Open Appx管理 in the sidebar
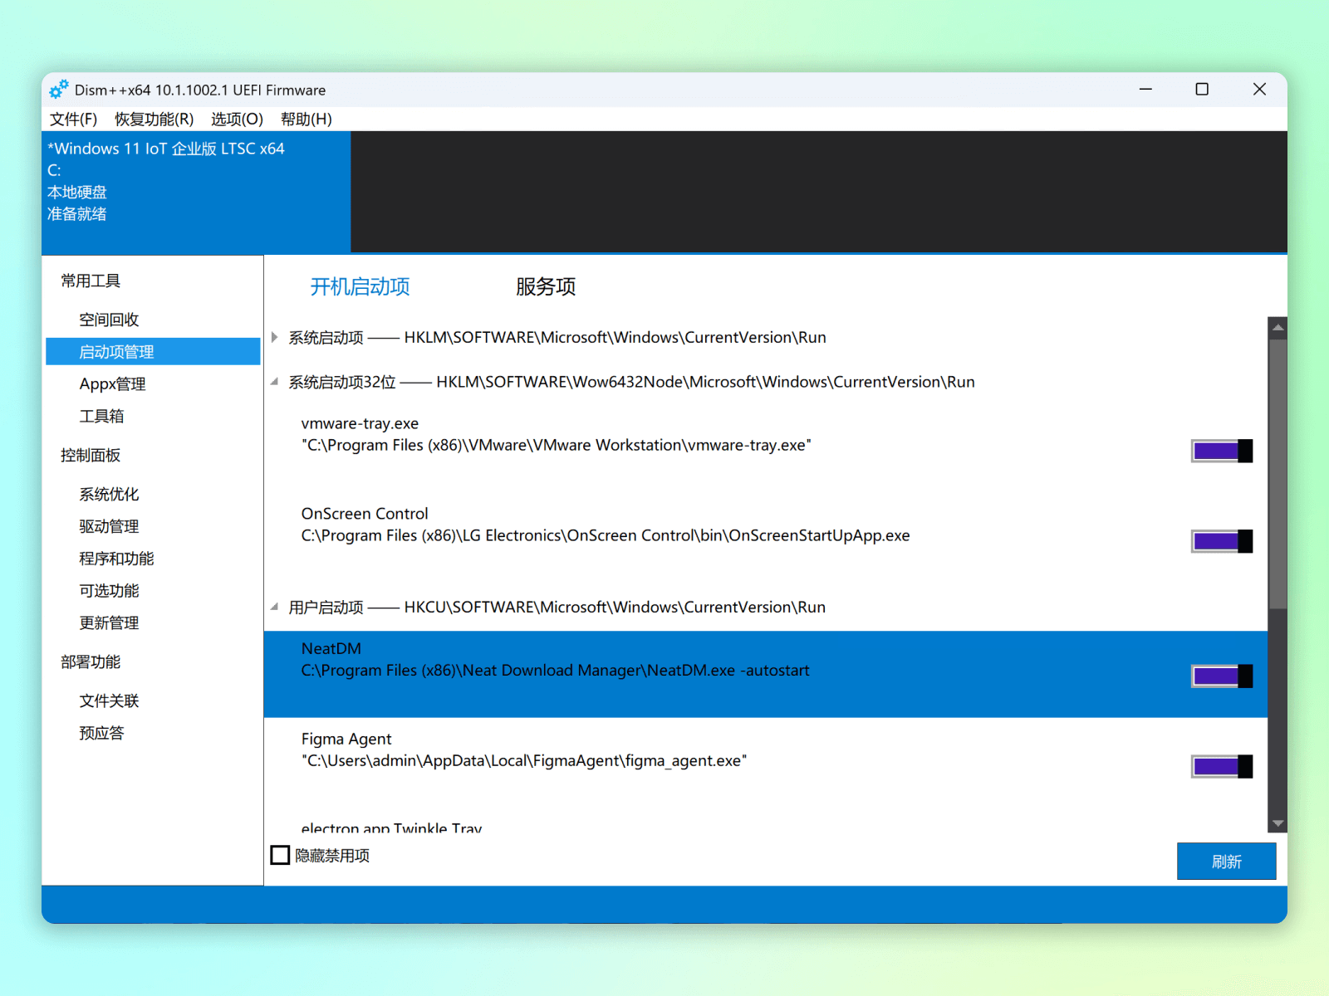Viewport: 1329px width, 996px height. click(112, 383)
